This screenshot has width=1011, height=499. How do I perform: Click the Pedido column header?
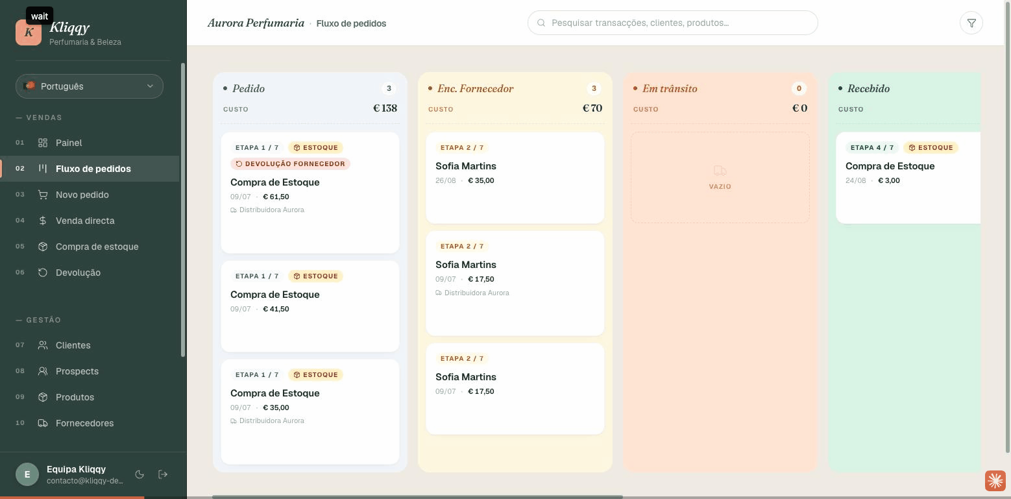click(249, 88)
